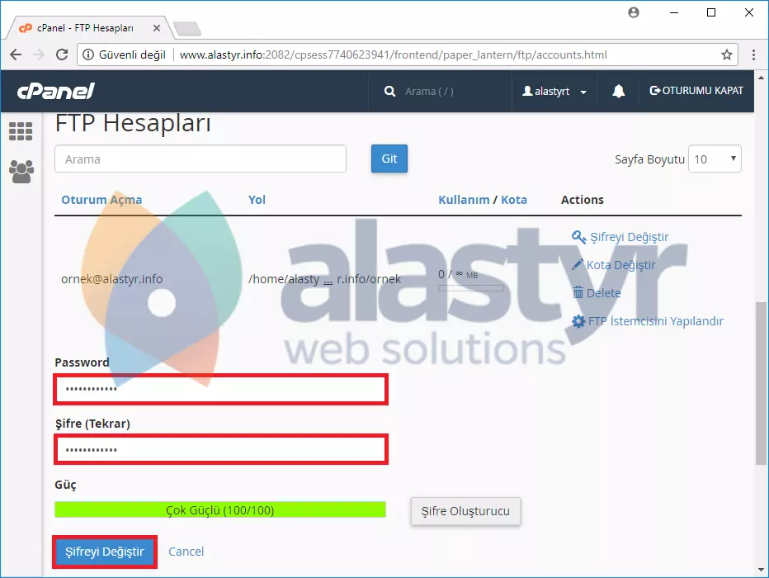The image size is (769, 578).
Task: Click the Cancel link
Action: [186, 552]
